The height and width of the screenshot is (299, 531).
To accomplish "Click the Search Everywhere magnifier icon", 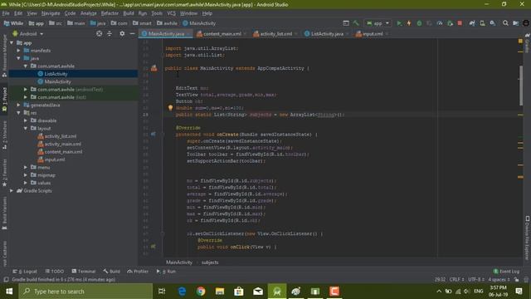I will point(505,23).
